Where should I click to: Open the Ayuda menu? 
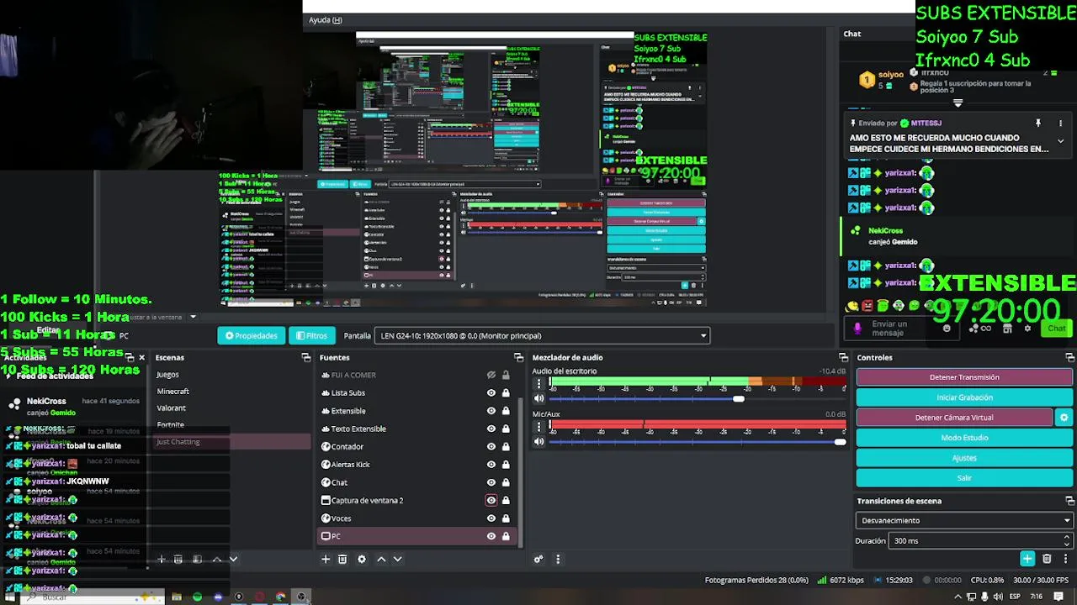(x=325, y=19)
